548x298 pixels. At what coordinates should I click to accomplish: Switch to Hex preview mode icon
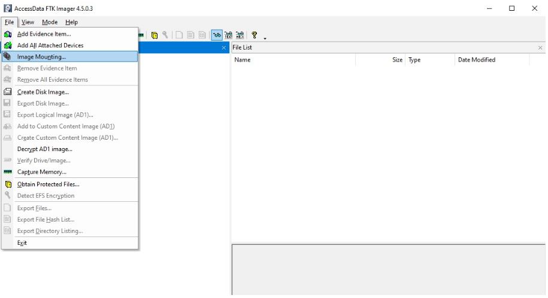pyautogui.click(x=240, y=35)
